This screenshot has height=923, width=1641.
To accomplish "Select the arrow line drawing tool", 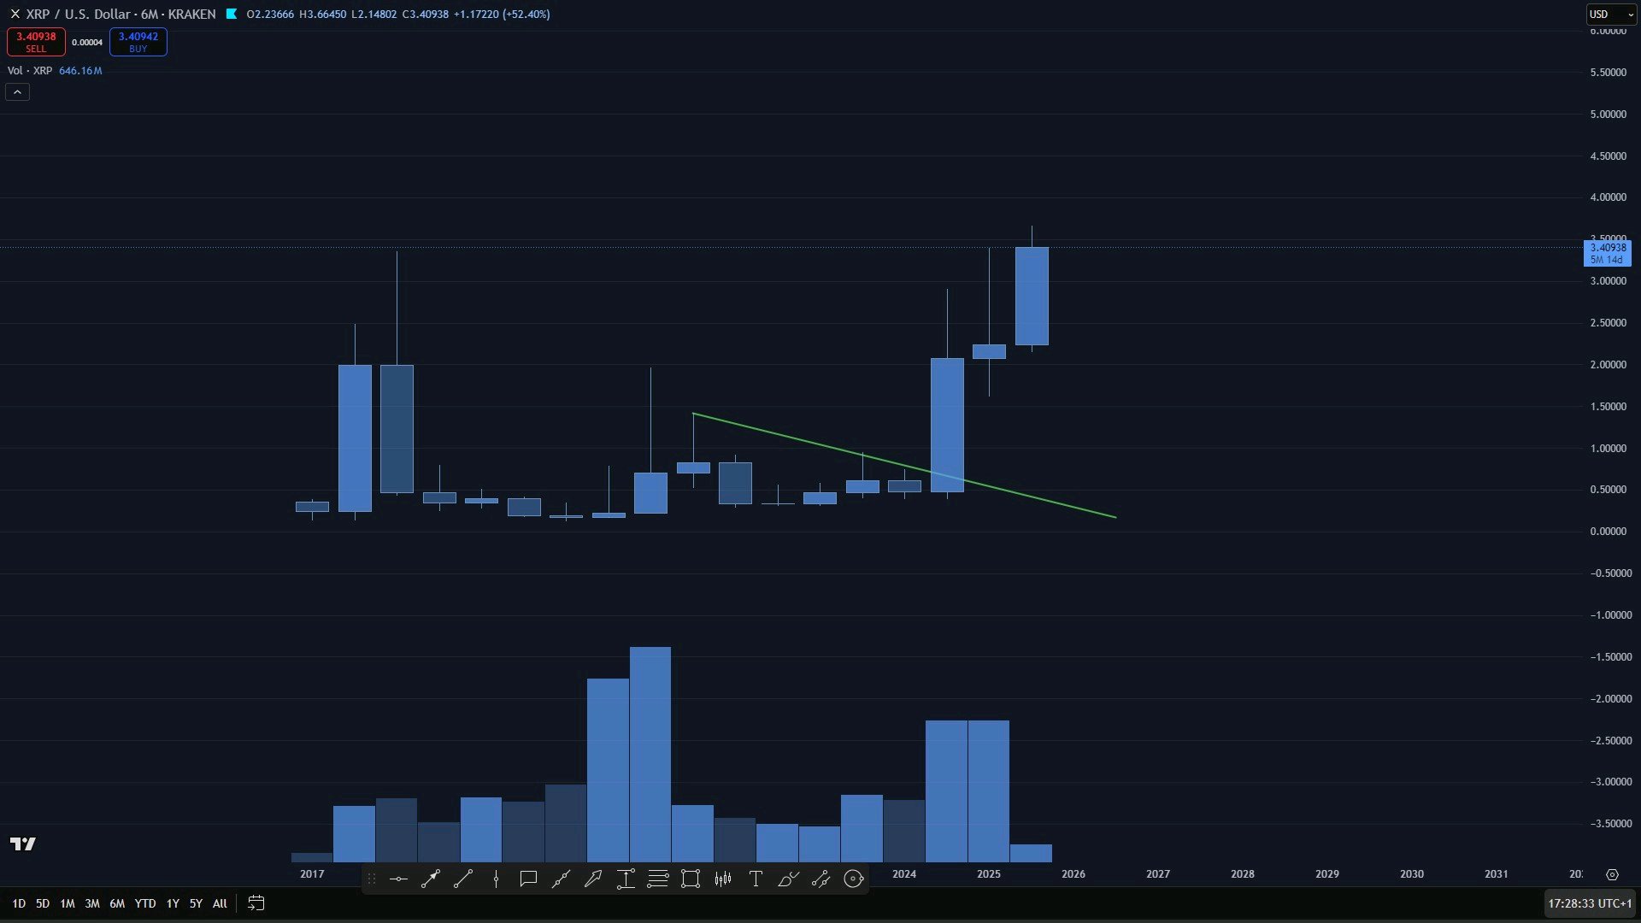I will [x=431, y=879].
